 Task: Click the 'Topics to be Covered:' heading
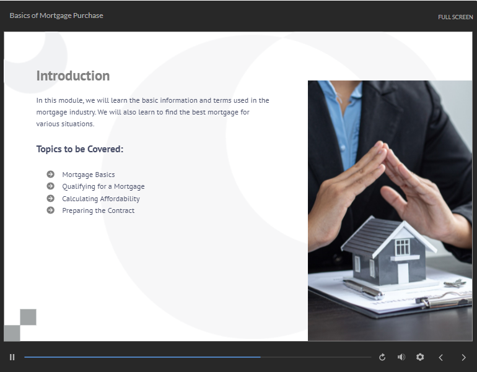(x=80, y=149)
